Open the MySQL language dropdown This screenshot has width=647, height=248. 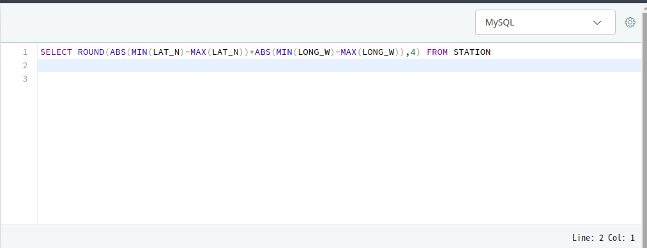tap(545, 23)
